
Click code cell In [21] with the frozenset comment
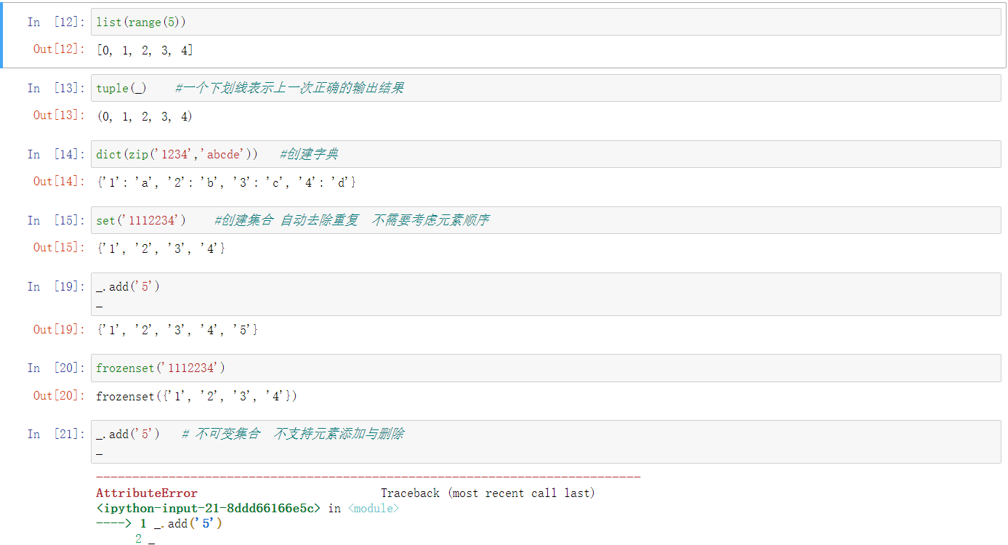click(x=546, y=442)
